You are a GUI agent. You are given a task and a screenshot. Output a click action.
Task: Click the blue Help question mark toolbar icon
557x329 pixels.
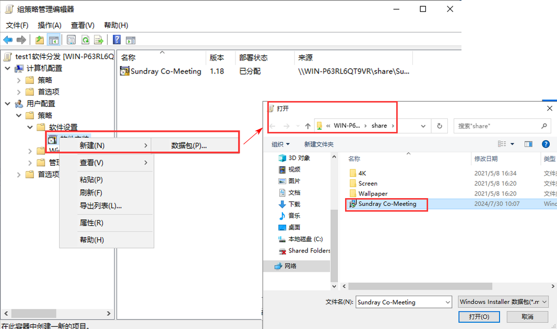point(116,40)
